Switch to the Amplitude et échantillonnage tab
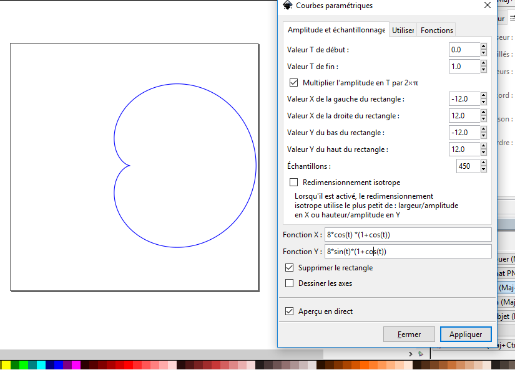Screen dimensions: 515x370 [336, 30]
